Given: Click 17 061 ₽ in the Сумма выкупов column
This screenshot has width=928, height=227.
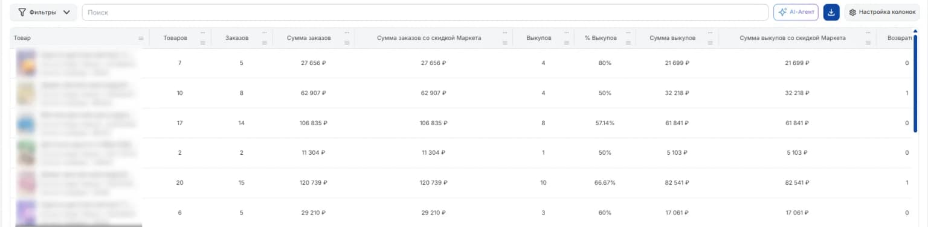Looking at the screenshot, I should pyautogui.click(x=677, y=213).
